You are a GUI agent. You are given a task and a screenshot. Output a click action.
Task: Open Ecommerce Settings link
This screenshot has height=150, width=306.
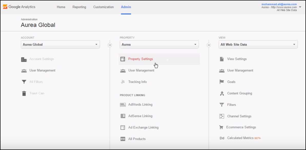click(241, 127)
